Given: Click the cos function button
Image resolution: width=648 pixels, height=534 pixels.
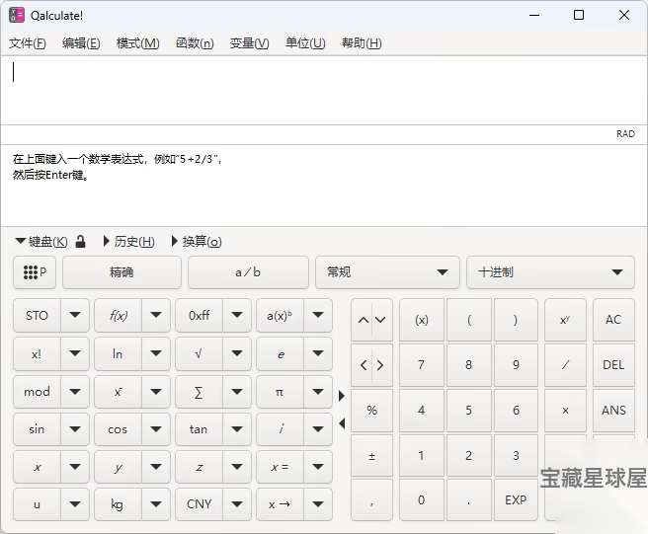Looking at the screenshot, I should point(118,429).
